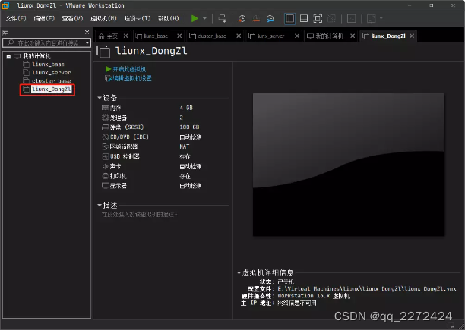This screenshot has height=330, width=465.
Task: Click the 网络适配器 device row
Action: click(152, 147)
